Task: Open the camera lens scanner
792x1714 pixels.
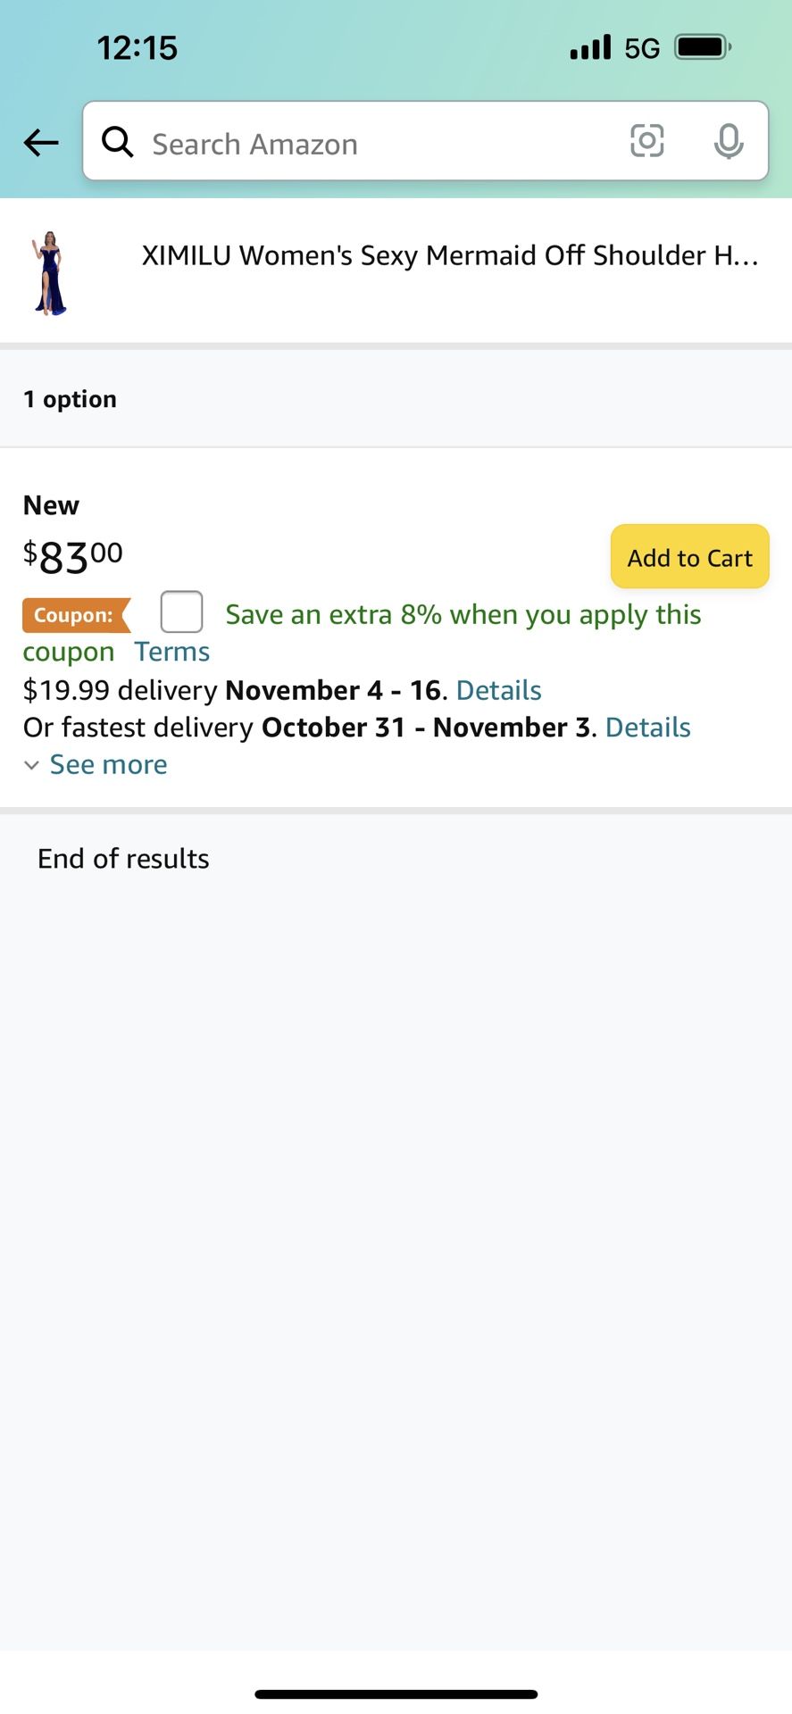Action: tap(646, 141)
